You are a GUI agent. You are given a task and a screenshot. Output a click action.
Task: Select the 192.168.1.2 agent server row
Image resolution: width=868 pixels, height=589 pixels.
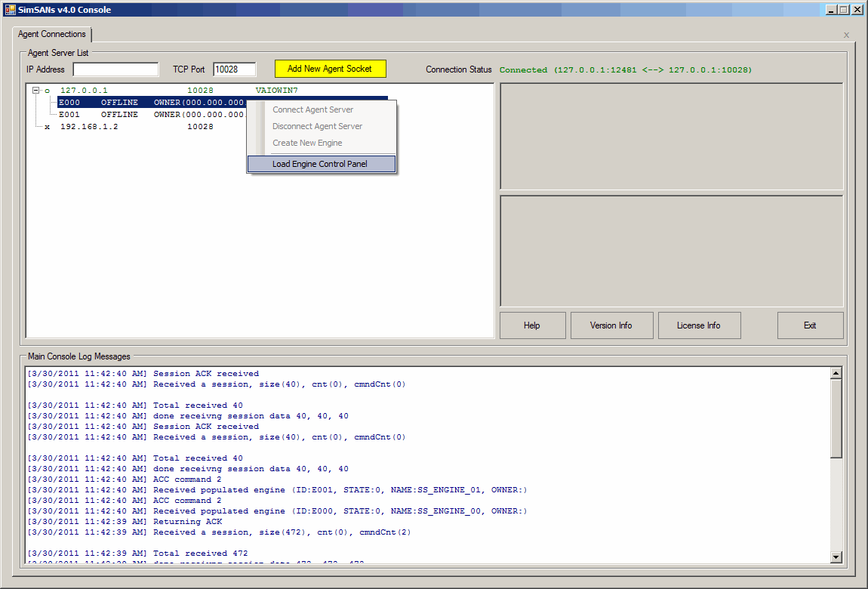(x=129, y=127)
